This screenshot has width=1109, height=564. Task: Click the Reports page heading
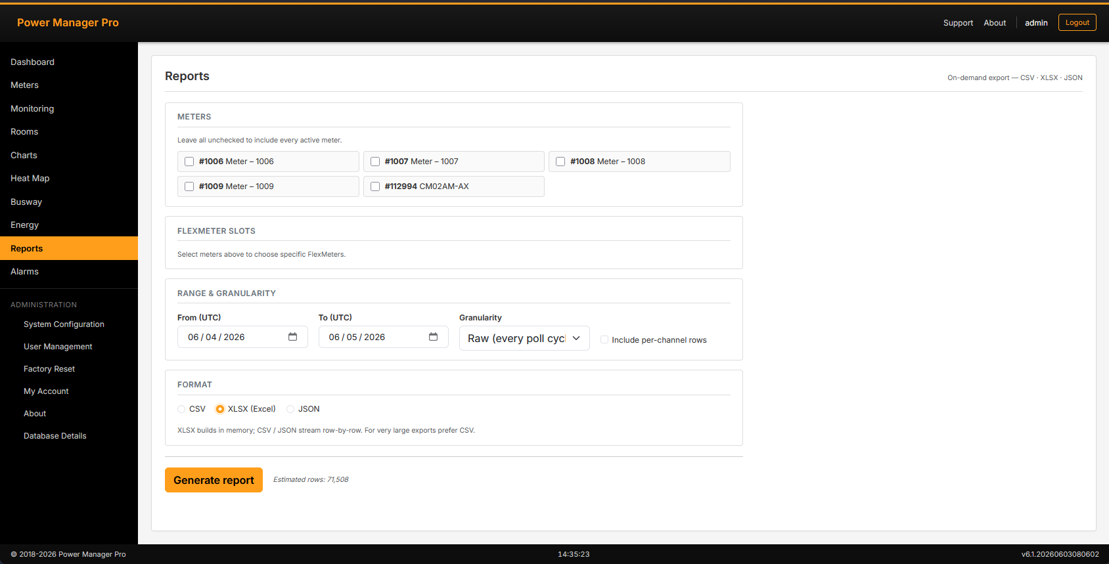click(x=187, y=76)
